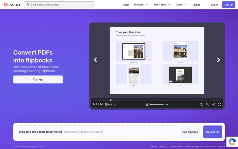Enter fullscreen mode in the viewer
238x149 pixels.
pos(219,104)
